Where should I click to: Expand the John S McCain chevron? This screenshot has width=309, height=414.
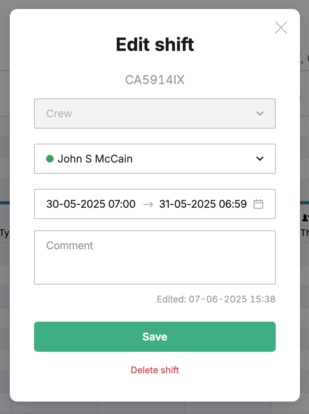click(260, 159)
